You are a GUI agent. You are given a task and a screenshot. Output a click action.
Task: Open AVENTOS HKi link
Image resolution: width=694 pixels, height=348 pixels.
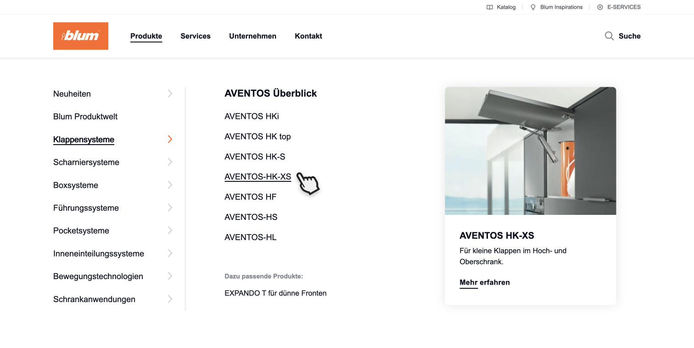[x=252, y=116]
